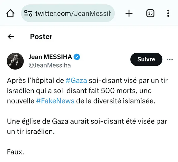Viewport: 178px width, 162px height.
Task: Click the blue verified badge
Action: coord(77,57)
